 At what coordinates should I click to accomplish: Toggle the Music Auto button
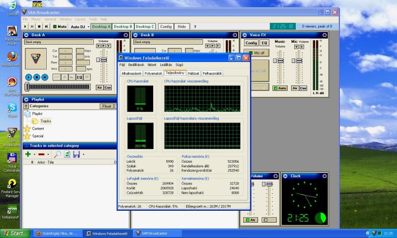(x=280, y=88)
